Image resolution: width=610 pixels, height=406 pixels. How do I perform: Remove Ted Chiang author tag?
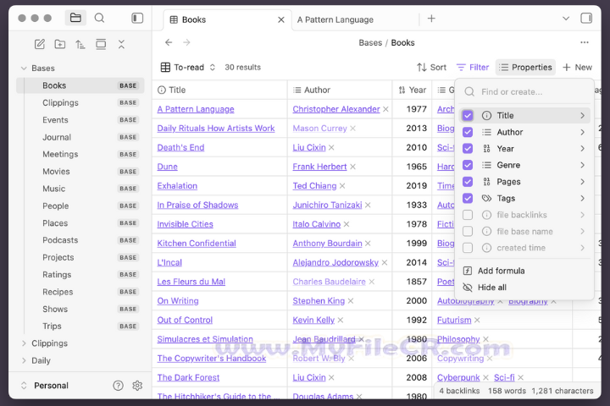click(x=342, y=186)
